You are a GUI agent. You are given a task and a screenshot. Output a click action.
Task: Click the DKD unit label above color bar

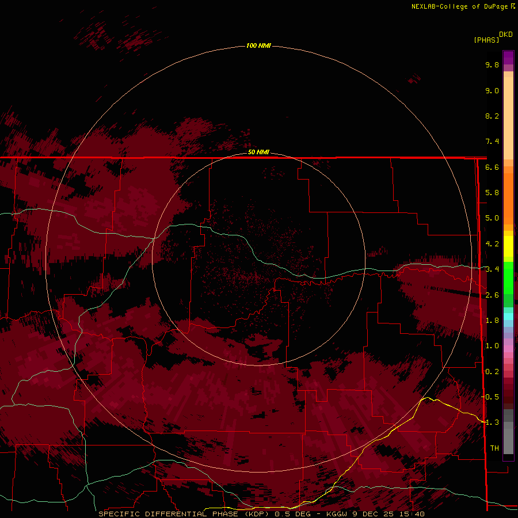pyautogui.click(x=506, y=35)
